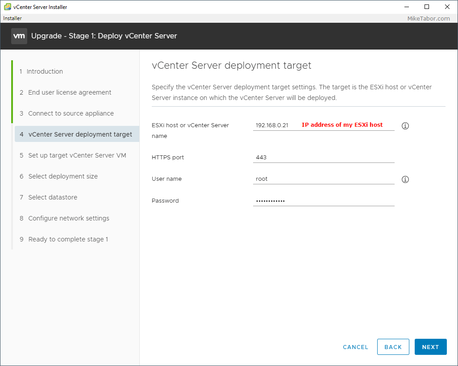Click the Password input field
The image size is (458, 366).
point(324,201)
